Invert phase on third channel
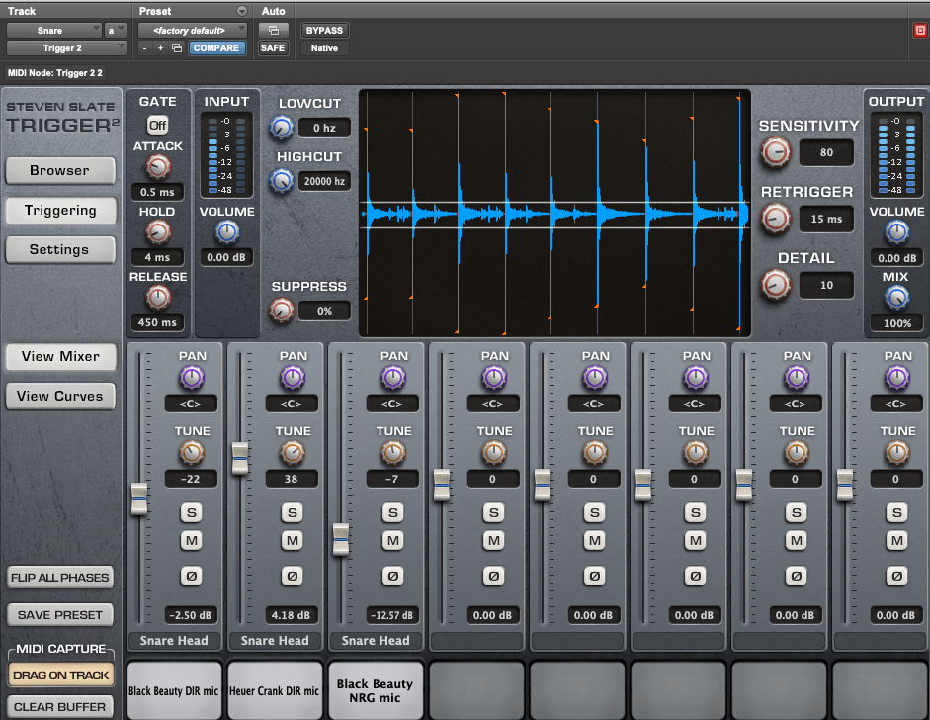This screenshot has height=720, width=930. pyautogui.click(x=392, y=576)
